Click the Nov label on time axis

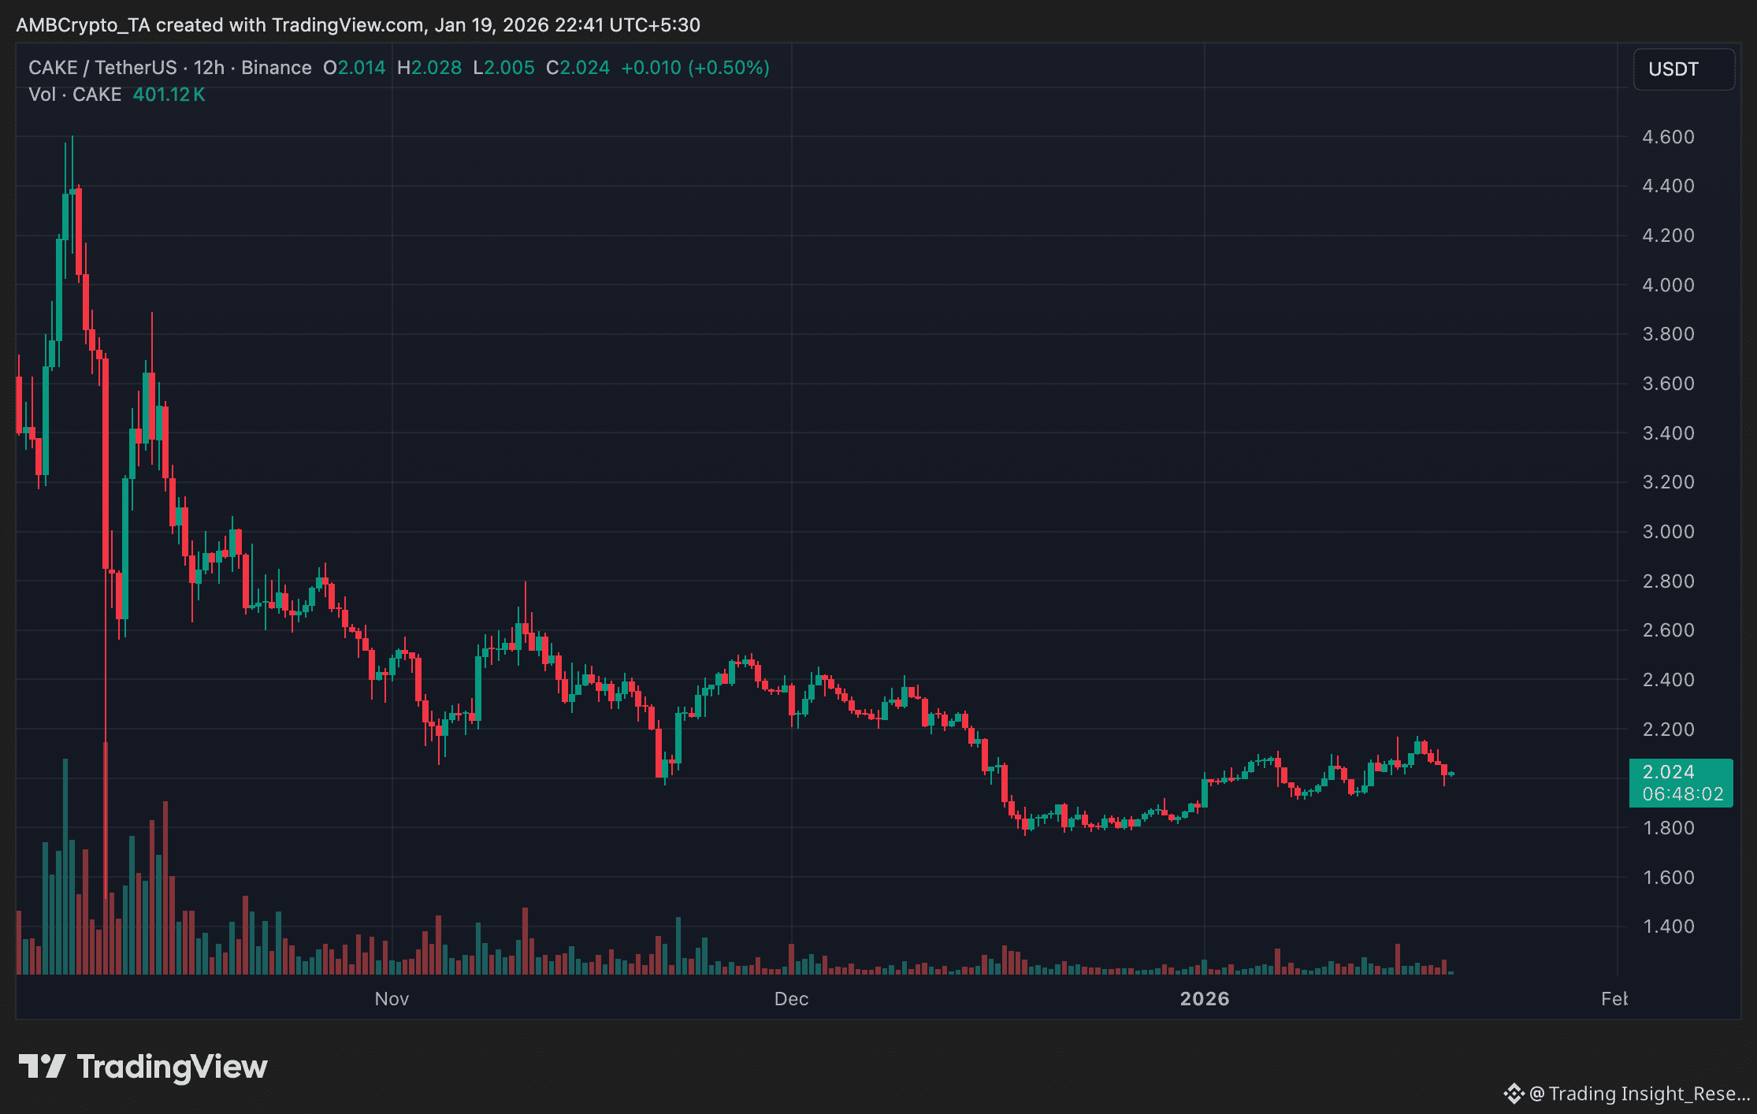point(392,999)
